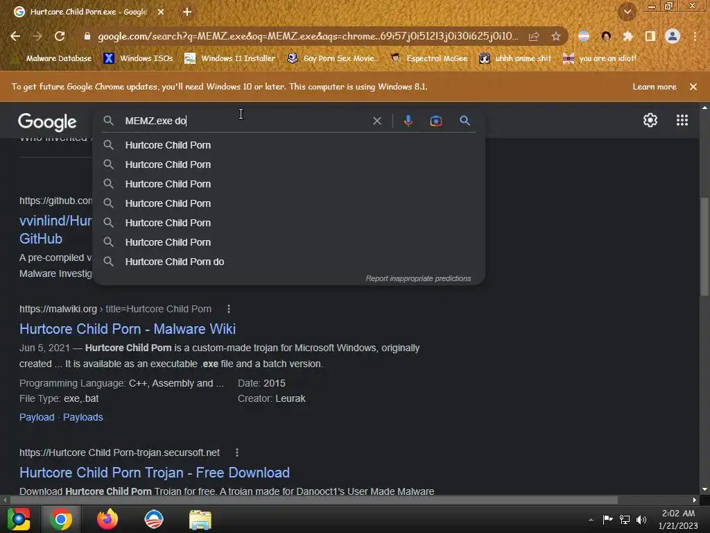
Task: Share this page from the address bar
Action: (x=534, y=36)
